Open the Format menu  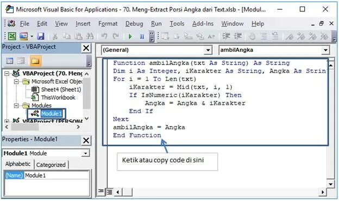[108, 23]
